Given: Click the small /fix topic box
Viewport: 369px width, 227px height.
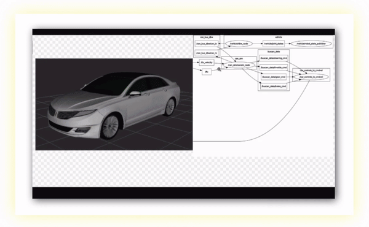Looking at the screenshot, I should (207, 72).
